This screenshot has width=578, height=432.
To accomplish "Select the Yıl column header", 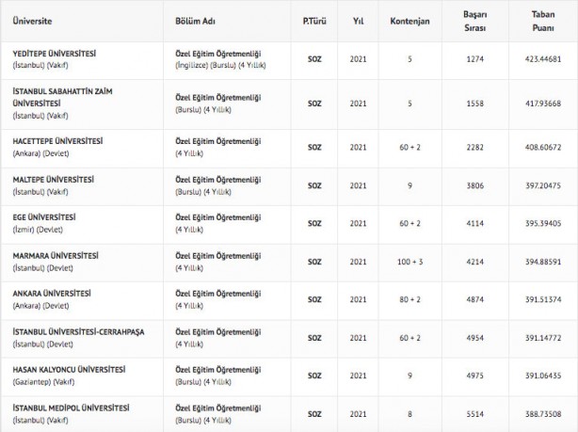I will (x=358, y=20).
